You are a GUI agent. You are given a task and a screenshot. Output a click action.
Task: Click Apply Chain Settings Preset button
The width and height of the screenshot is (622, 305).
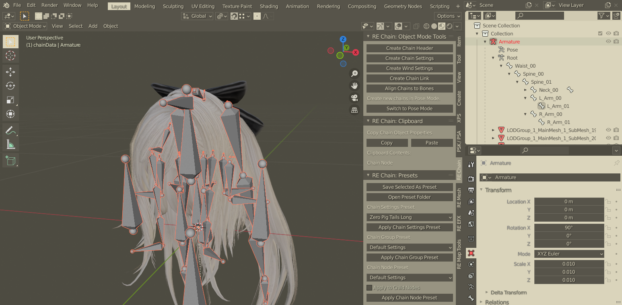pyautogui.click(x=410, y=227)
